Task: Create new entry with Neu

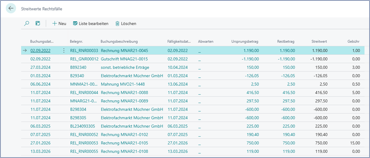Action: coord(59,23)
